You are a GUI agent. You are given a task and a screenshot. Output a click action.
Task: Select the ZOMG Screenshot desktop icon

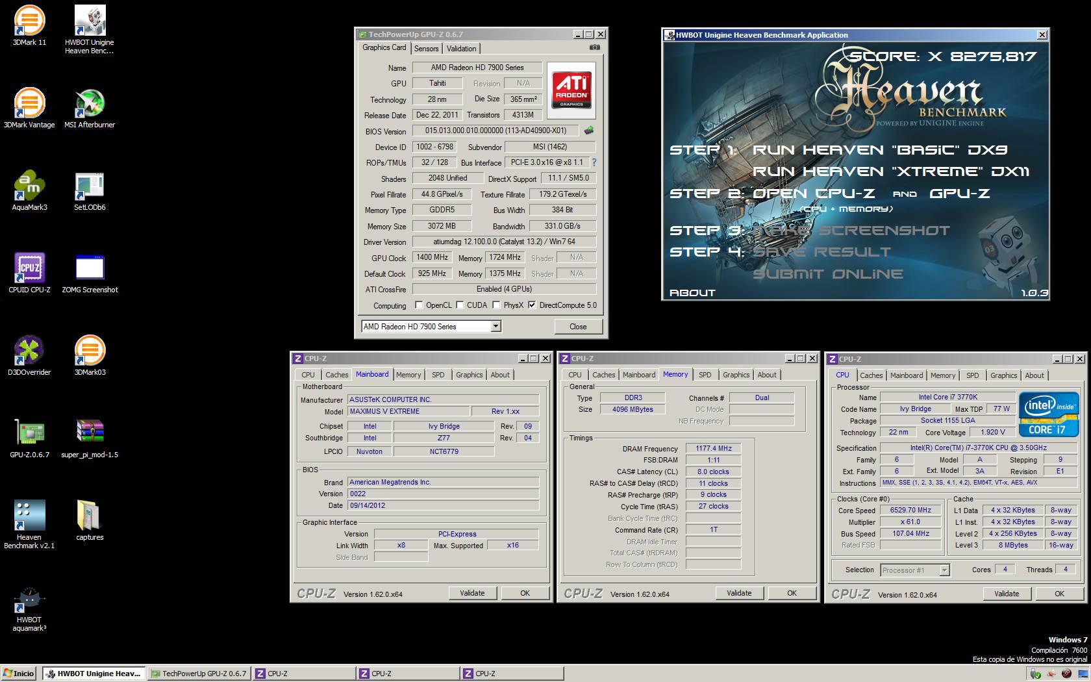[90, 273]
